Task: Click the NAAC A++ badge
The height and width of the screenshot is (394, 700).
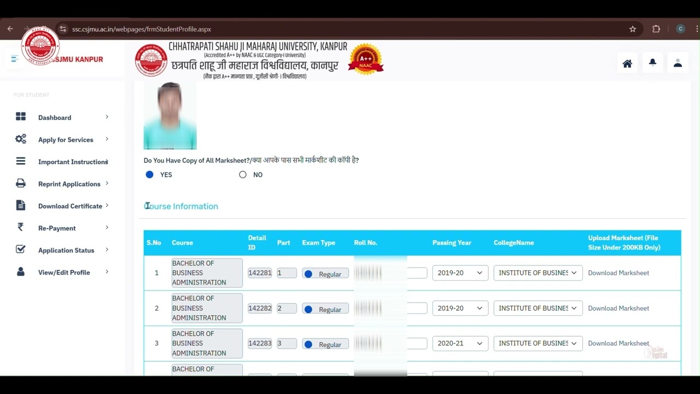Action: point(366,59)
